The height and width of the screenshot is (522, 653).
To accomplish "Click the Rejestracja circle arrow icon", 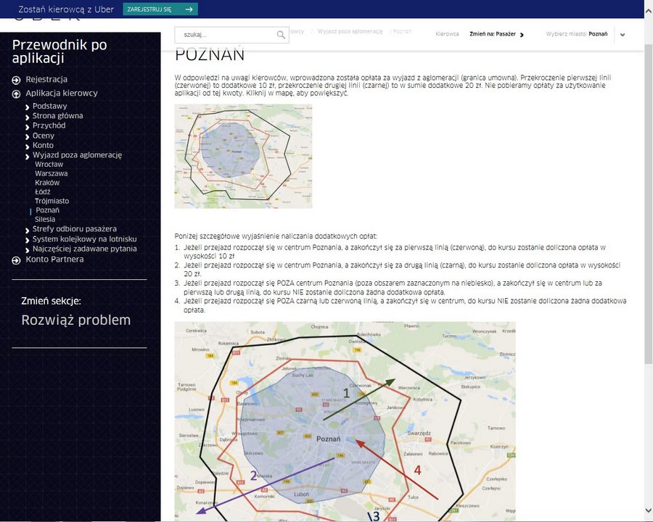I will 16,80.
